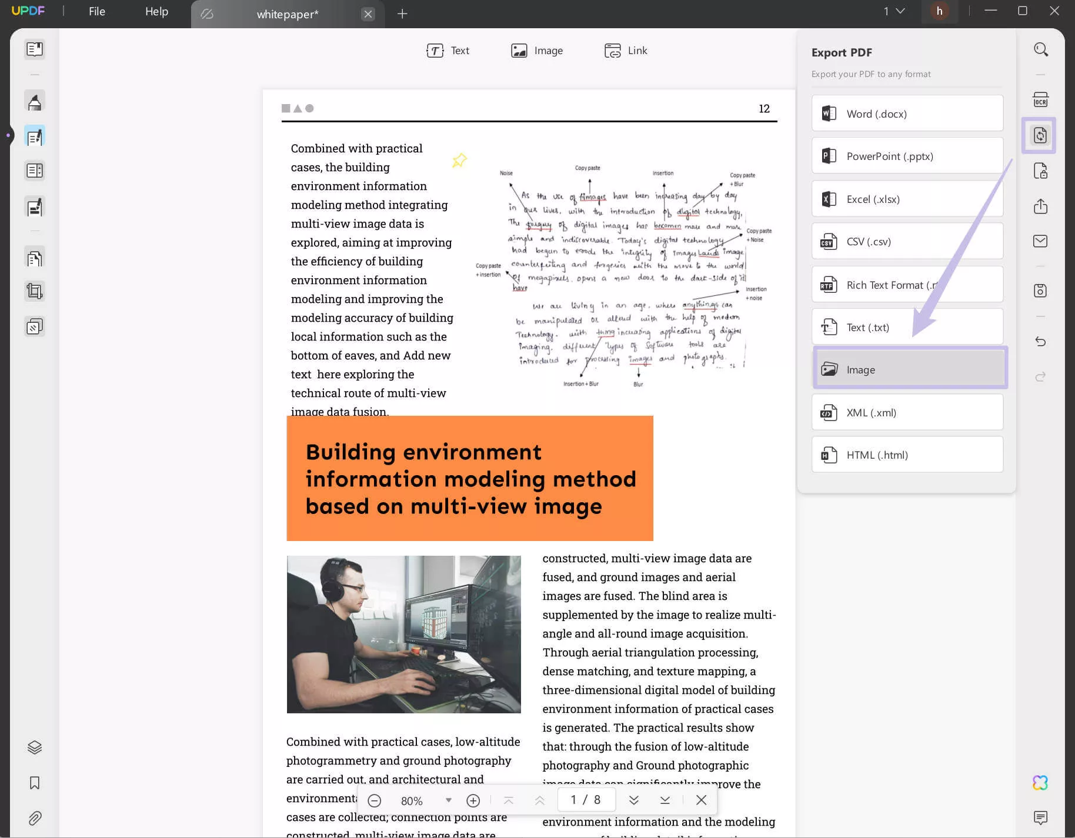Screen dimensions: 1075x838
Task: Open the Help menu
Action: point(156,11)
